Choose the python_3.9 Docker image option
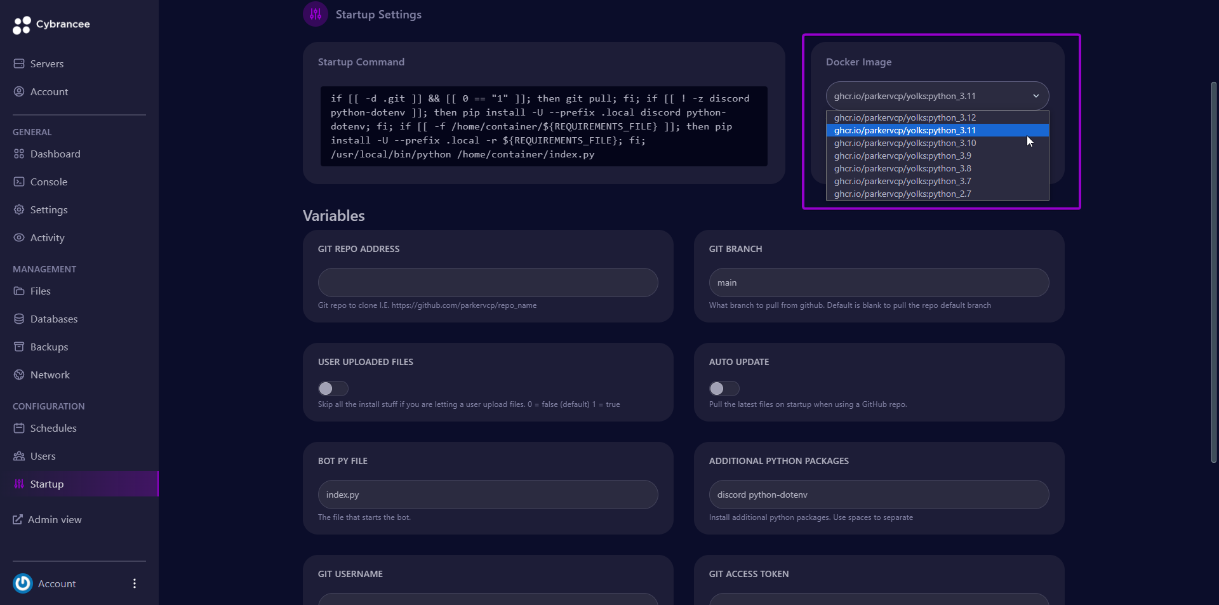The width and height of the screenshot is (1219, 605). coord(902,156)
